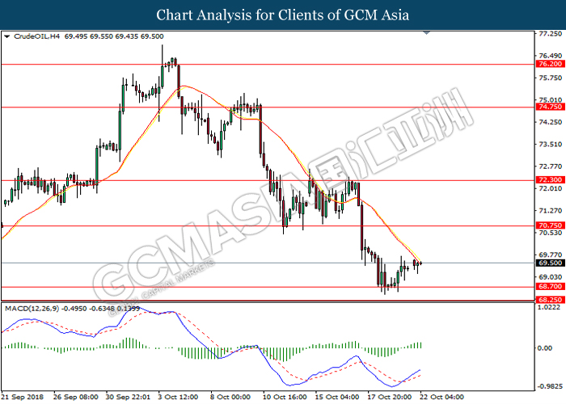This screenshot has width=566, height=404.
Task: Click the 10 Oct 16:00 time label
Action: click(x=285, y=398)
